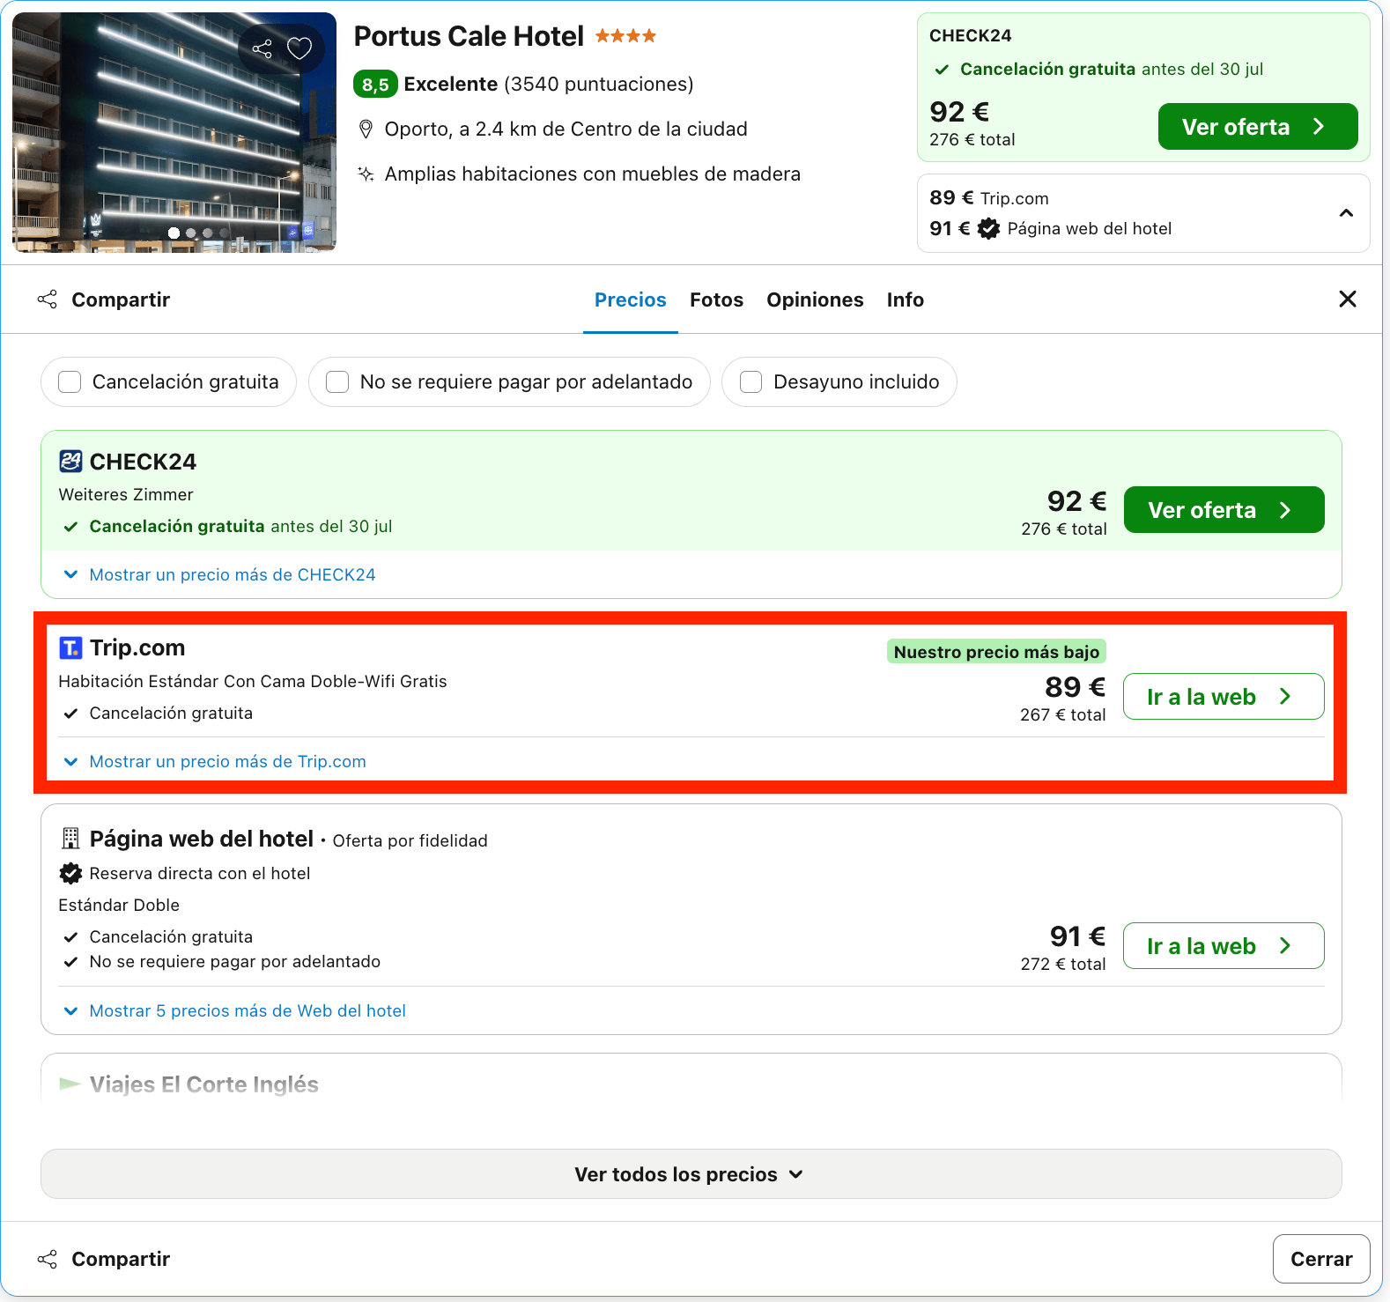Click the Oferta por fidelidad label

pos(410,840)
